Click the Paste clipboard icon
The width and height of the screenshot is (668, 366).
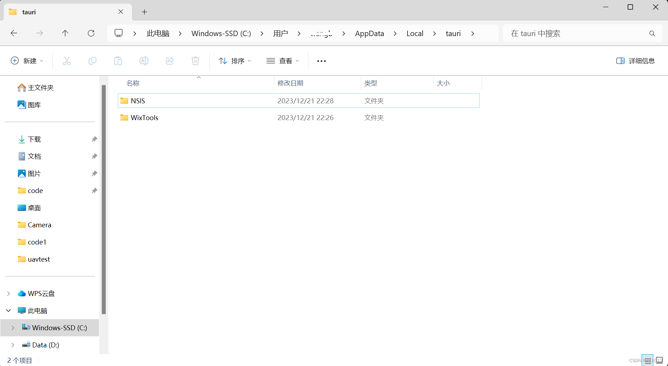118,61
